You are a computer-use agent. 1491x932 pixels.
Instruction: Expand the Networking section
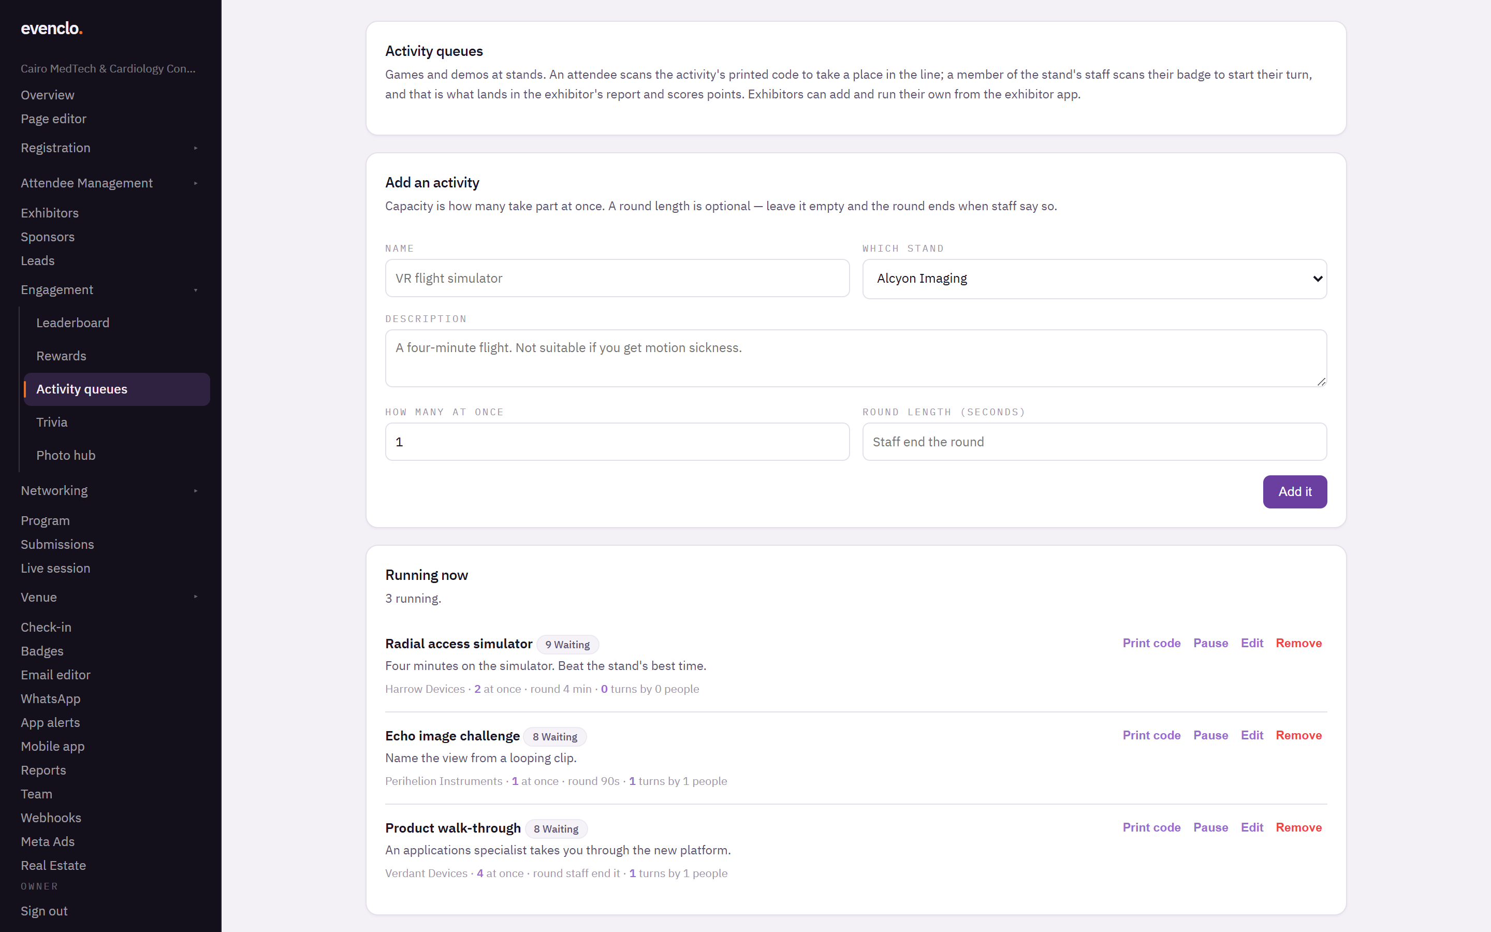[110, 491]
